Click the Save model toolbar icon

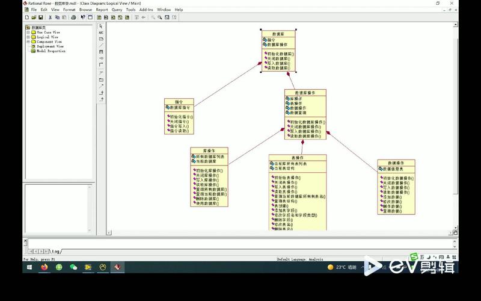click(x=41, y=17)
